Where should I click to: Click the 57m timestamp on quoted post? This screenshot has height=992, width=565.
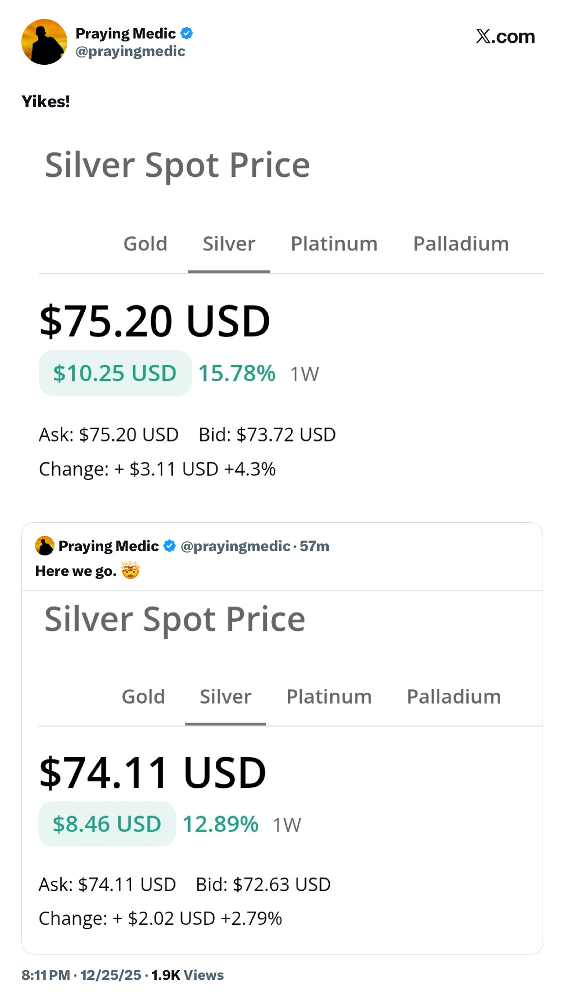(x=314, y=546)
